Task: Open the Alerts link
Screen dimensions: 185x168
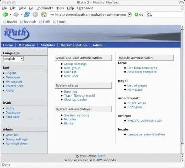Action: coord(10,91)
